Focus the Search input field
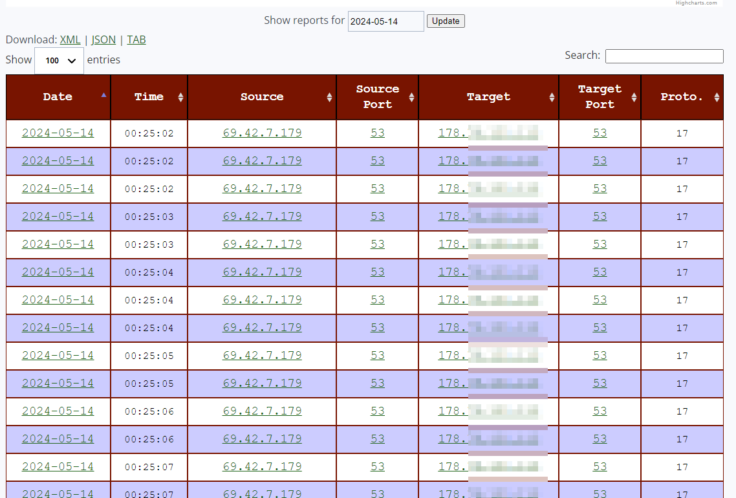 click(x=664, y=56)
